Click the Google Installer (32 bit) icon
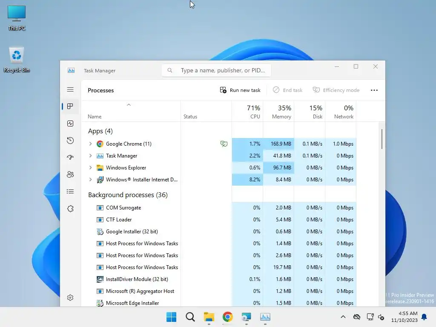 pyautogui.click(x=100, y=231)
